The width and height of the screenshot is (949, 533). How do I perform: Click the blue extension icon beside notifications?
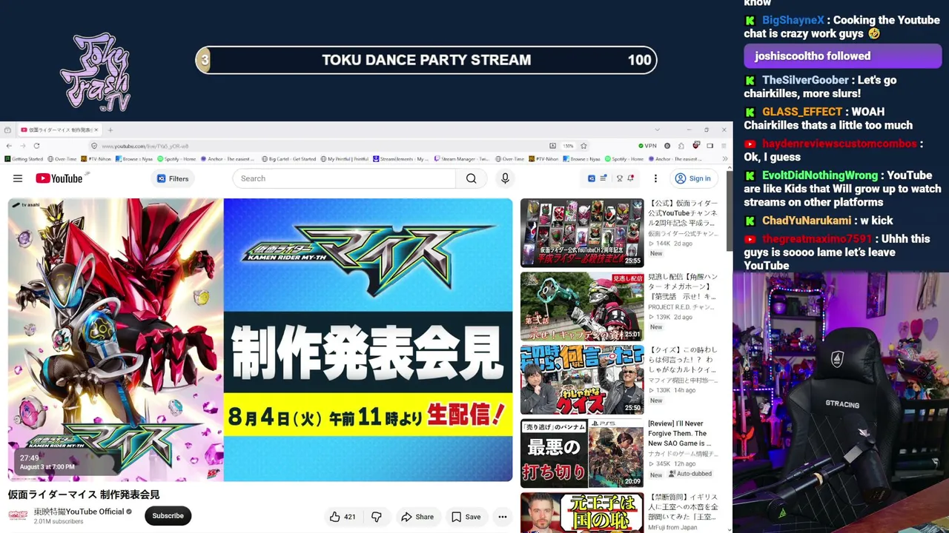(x=591, y=178)
